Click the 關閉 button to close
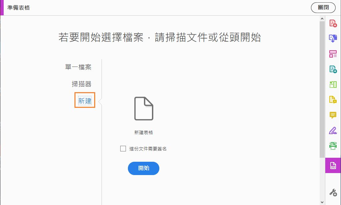The height and width of the screenshot is (205, 341). [x=323, y=7]
